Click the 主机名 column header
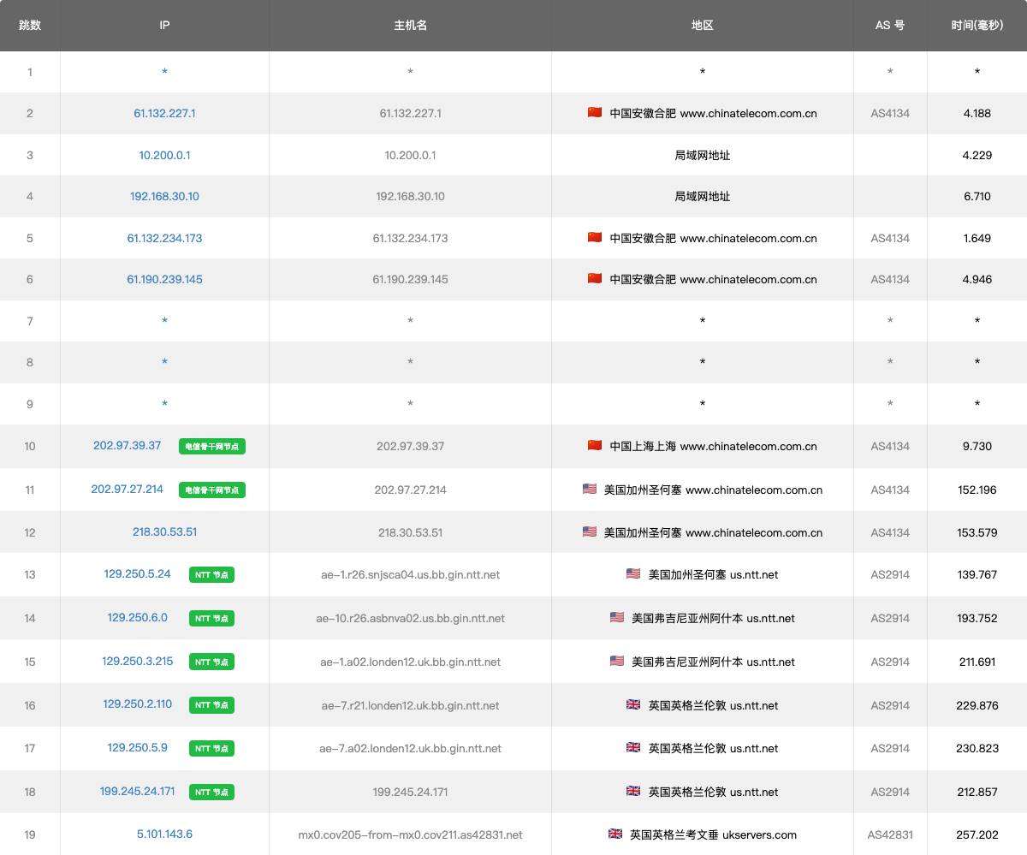 click(x=410, y=26)
